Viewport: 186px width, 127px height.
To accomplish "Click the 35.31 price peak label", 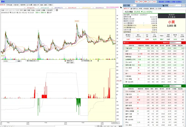I will click(x=77, y=21).
